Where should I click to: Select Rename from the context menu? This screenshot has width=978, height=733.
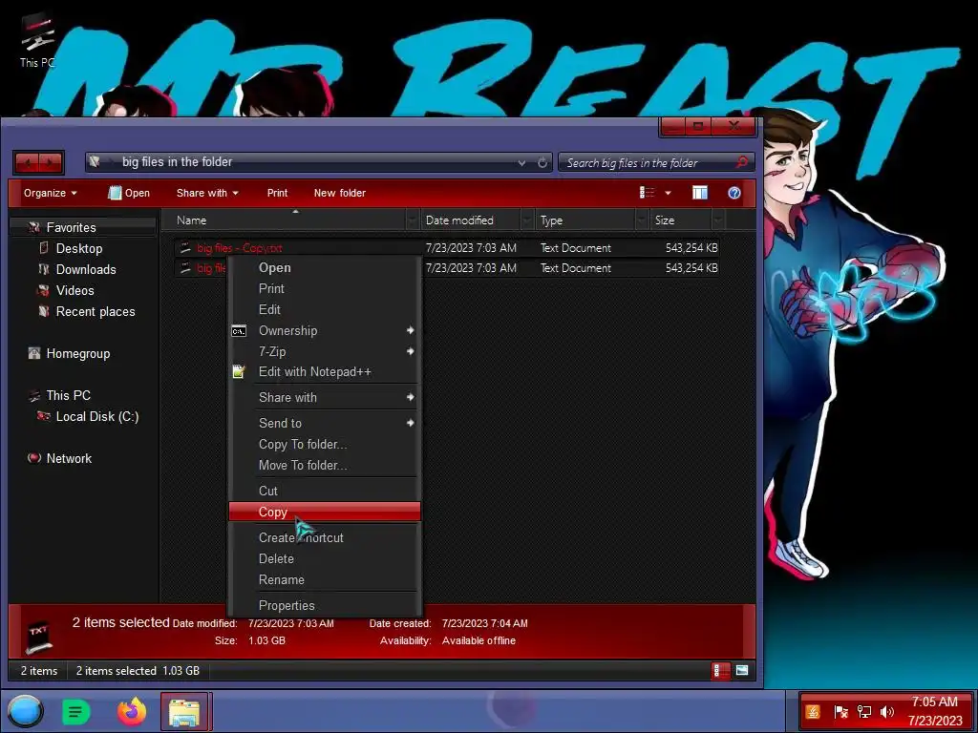(325, 579)
